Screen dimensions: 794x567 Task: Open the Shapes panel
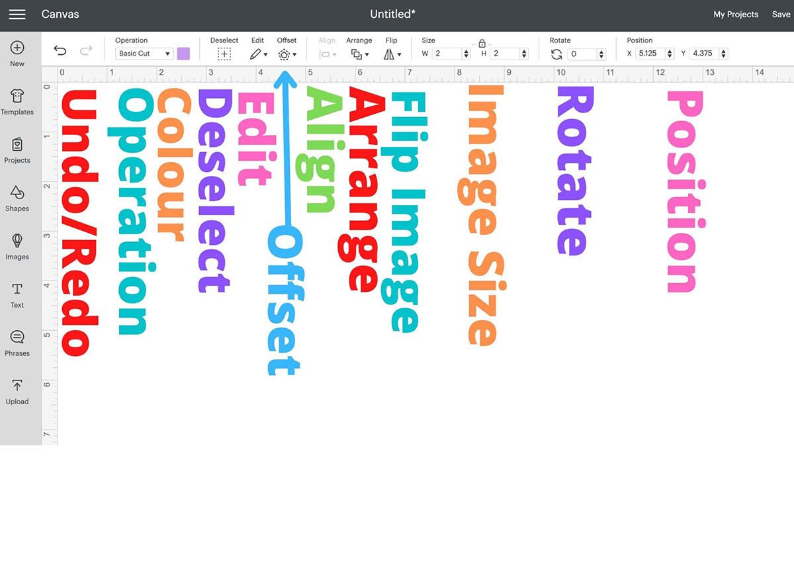[x=17, y=199]
